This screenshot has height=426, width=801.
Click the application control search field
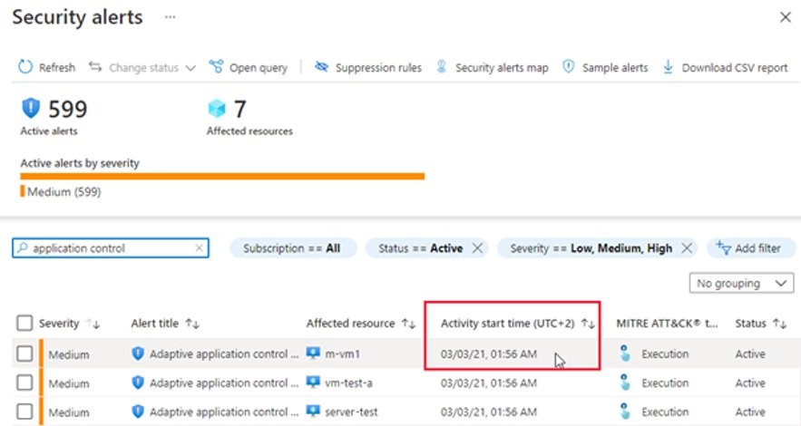pyautogui.click(x=111, y=248)
